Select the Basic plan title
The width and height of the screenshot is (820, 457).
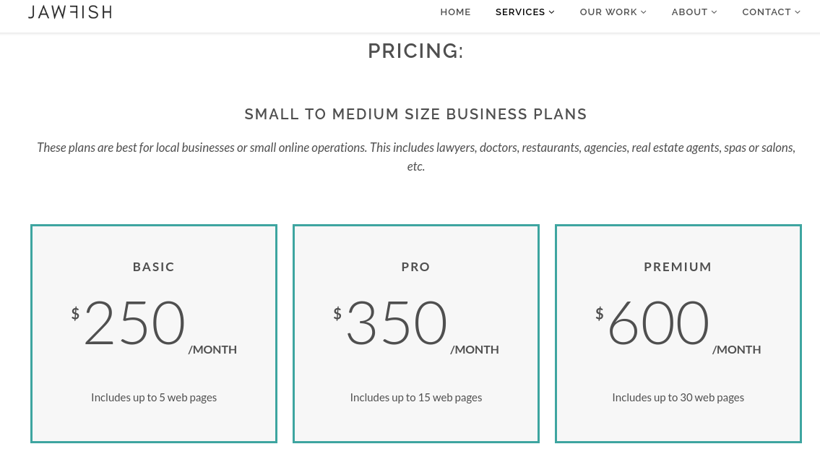point(154,267)
